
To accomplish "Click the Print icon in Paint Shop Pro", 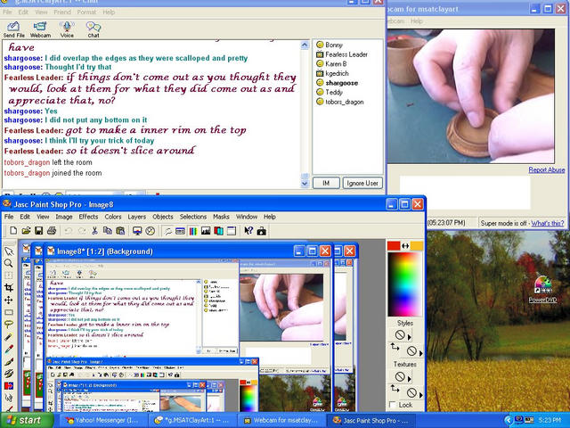I will point(52,231).
